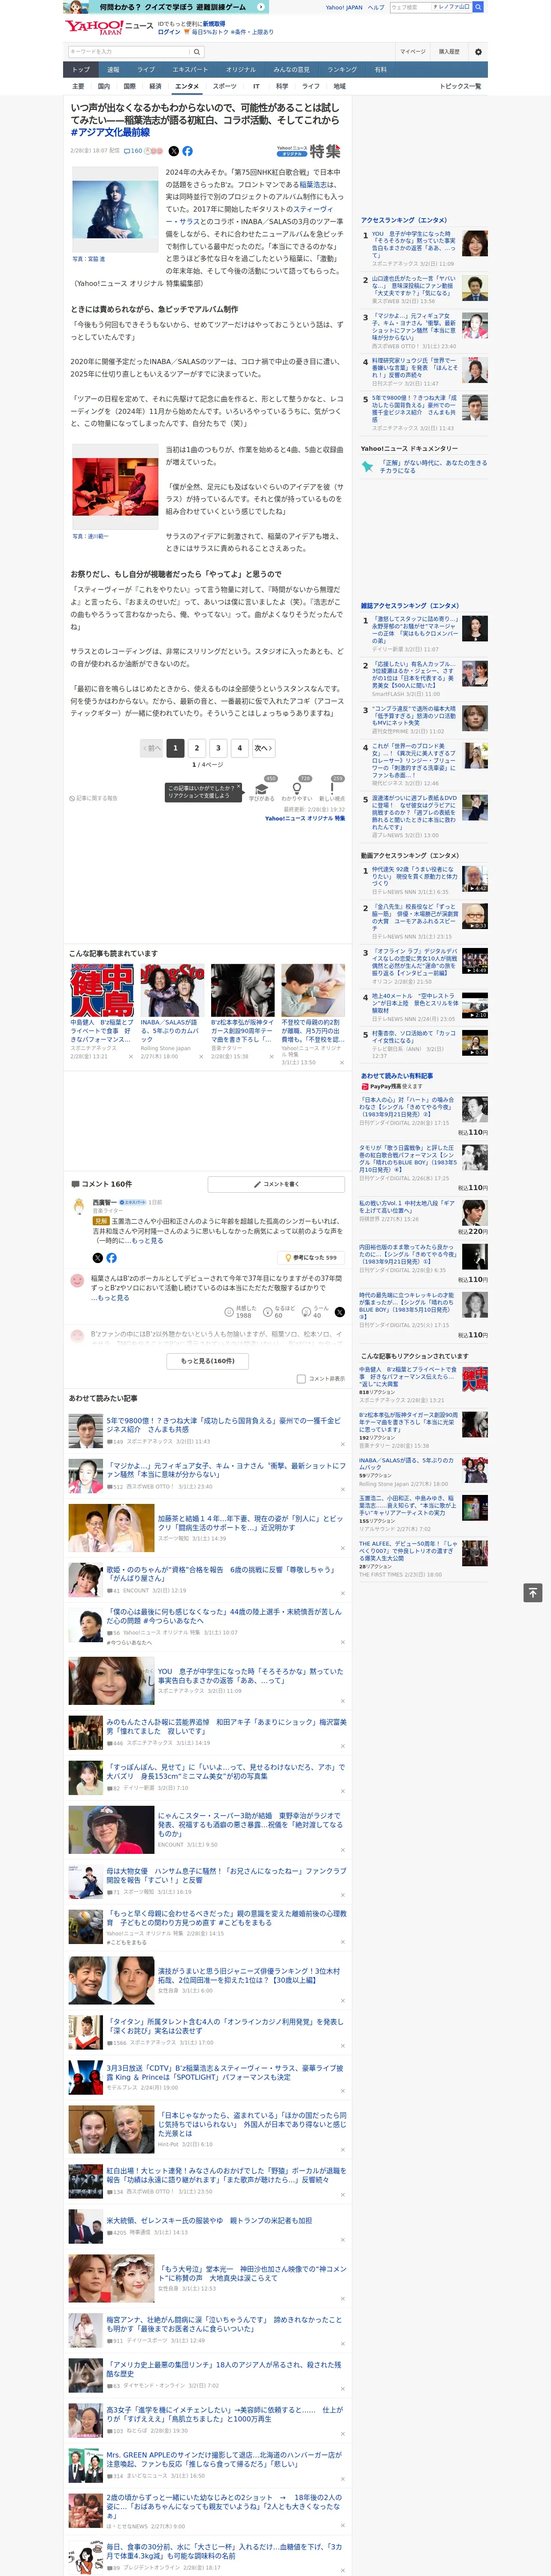Go to article page 3

[x=218, y=747]
